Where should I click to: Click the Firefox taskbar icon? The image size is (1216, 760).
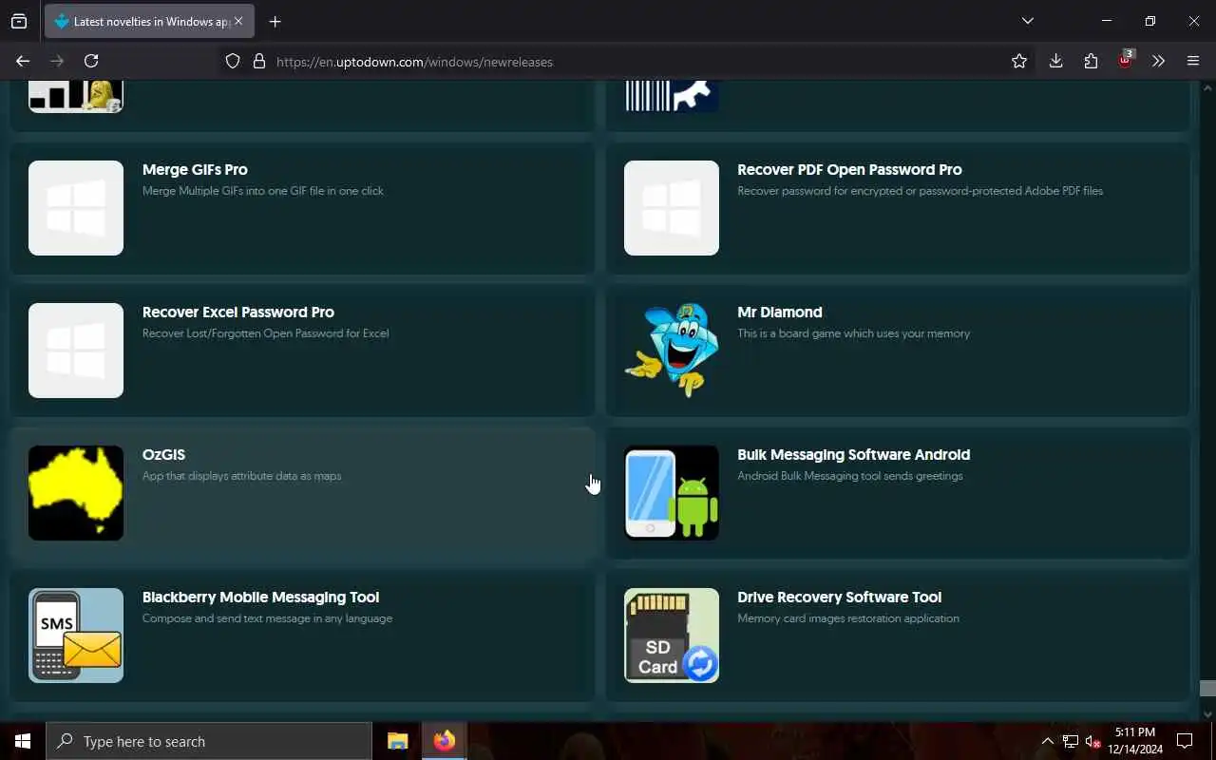coord(444,741)
